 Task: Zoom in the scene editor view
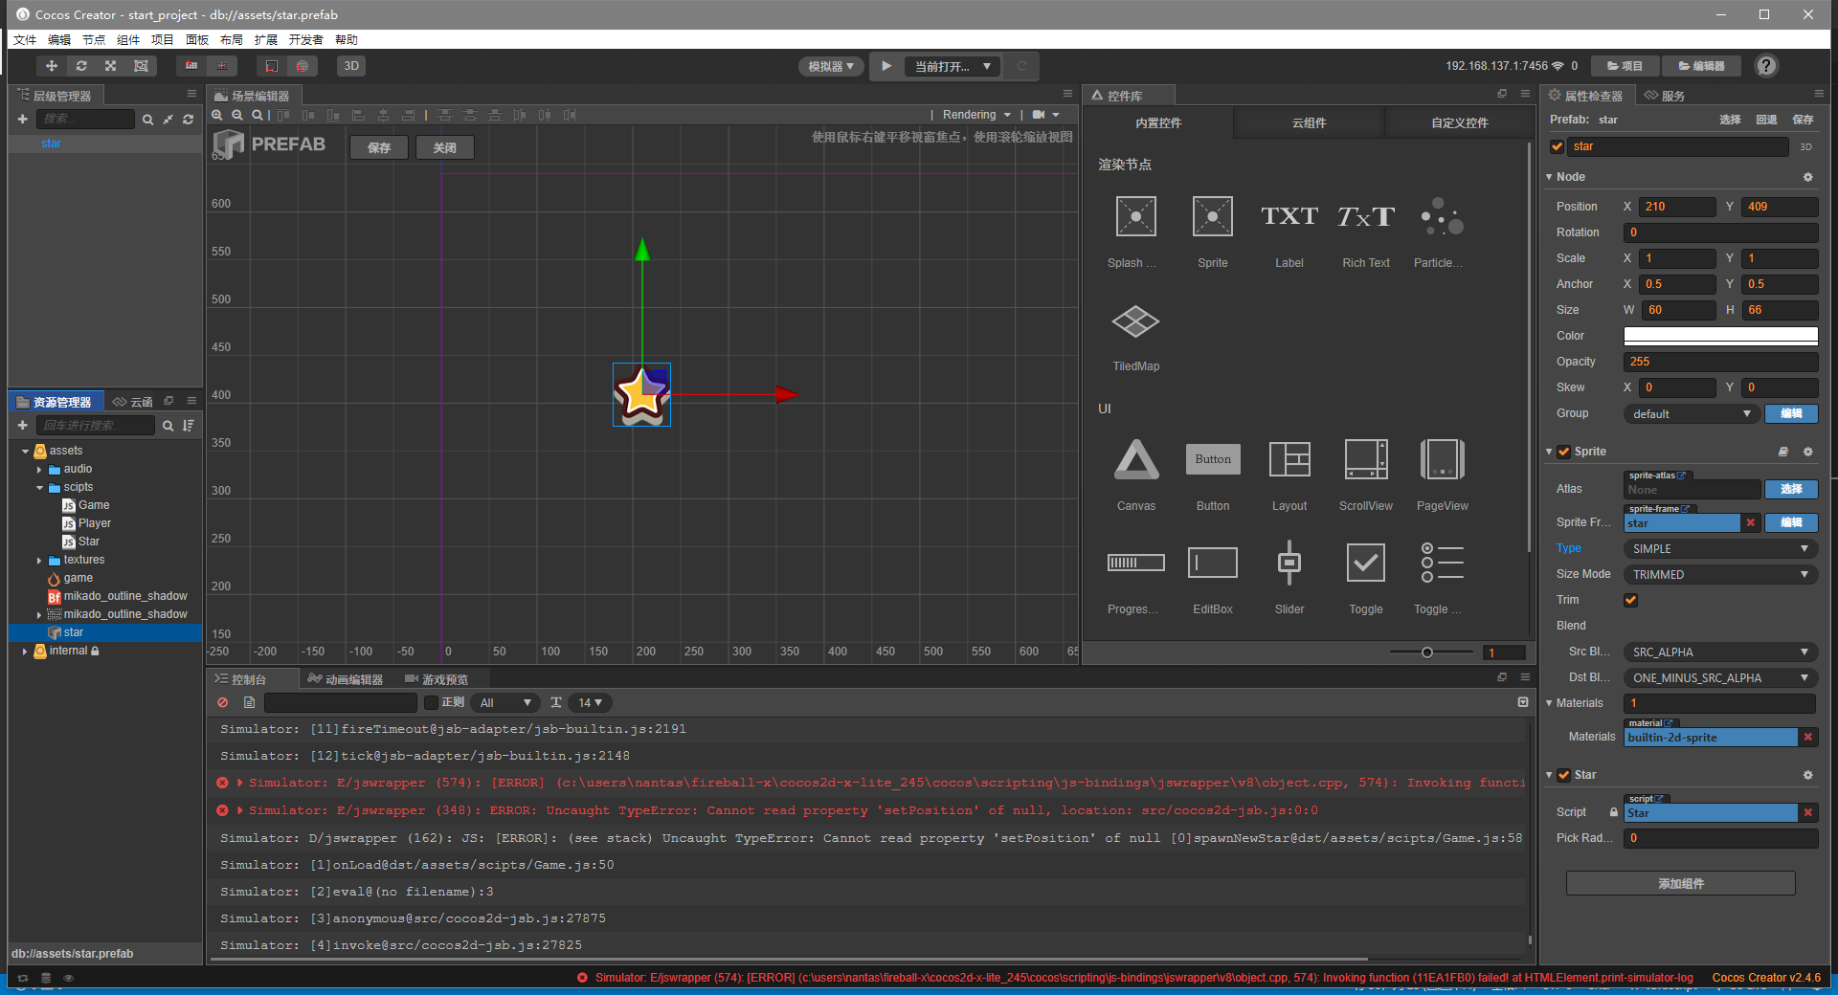[x=217, y=115]
